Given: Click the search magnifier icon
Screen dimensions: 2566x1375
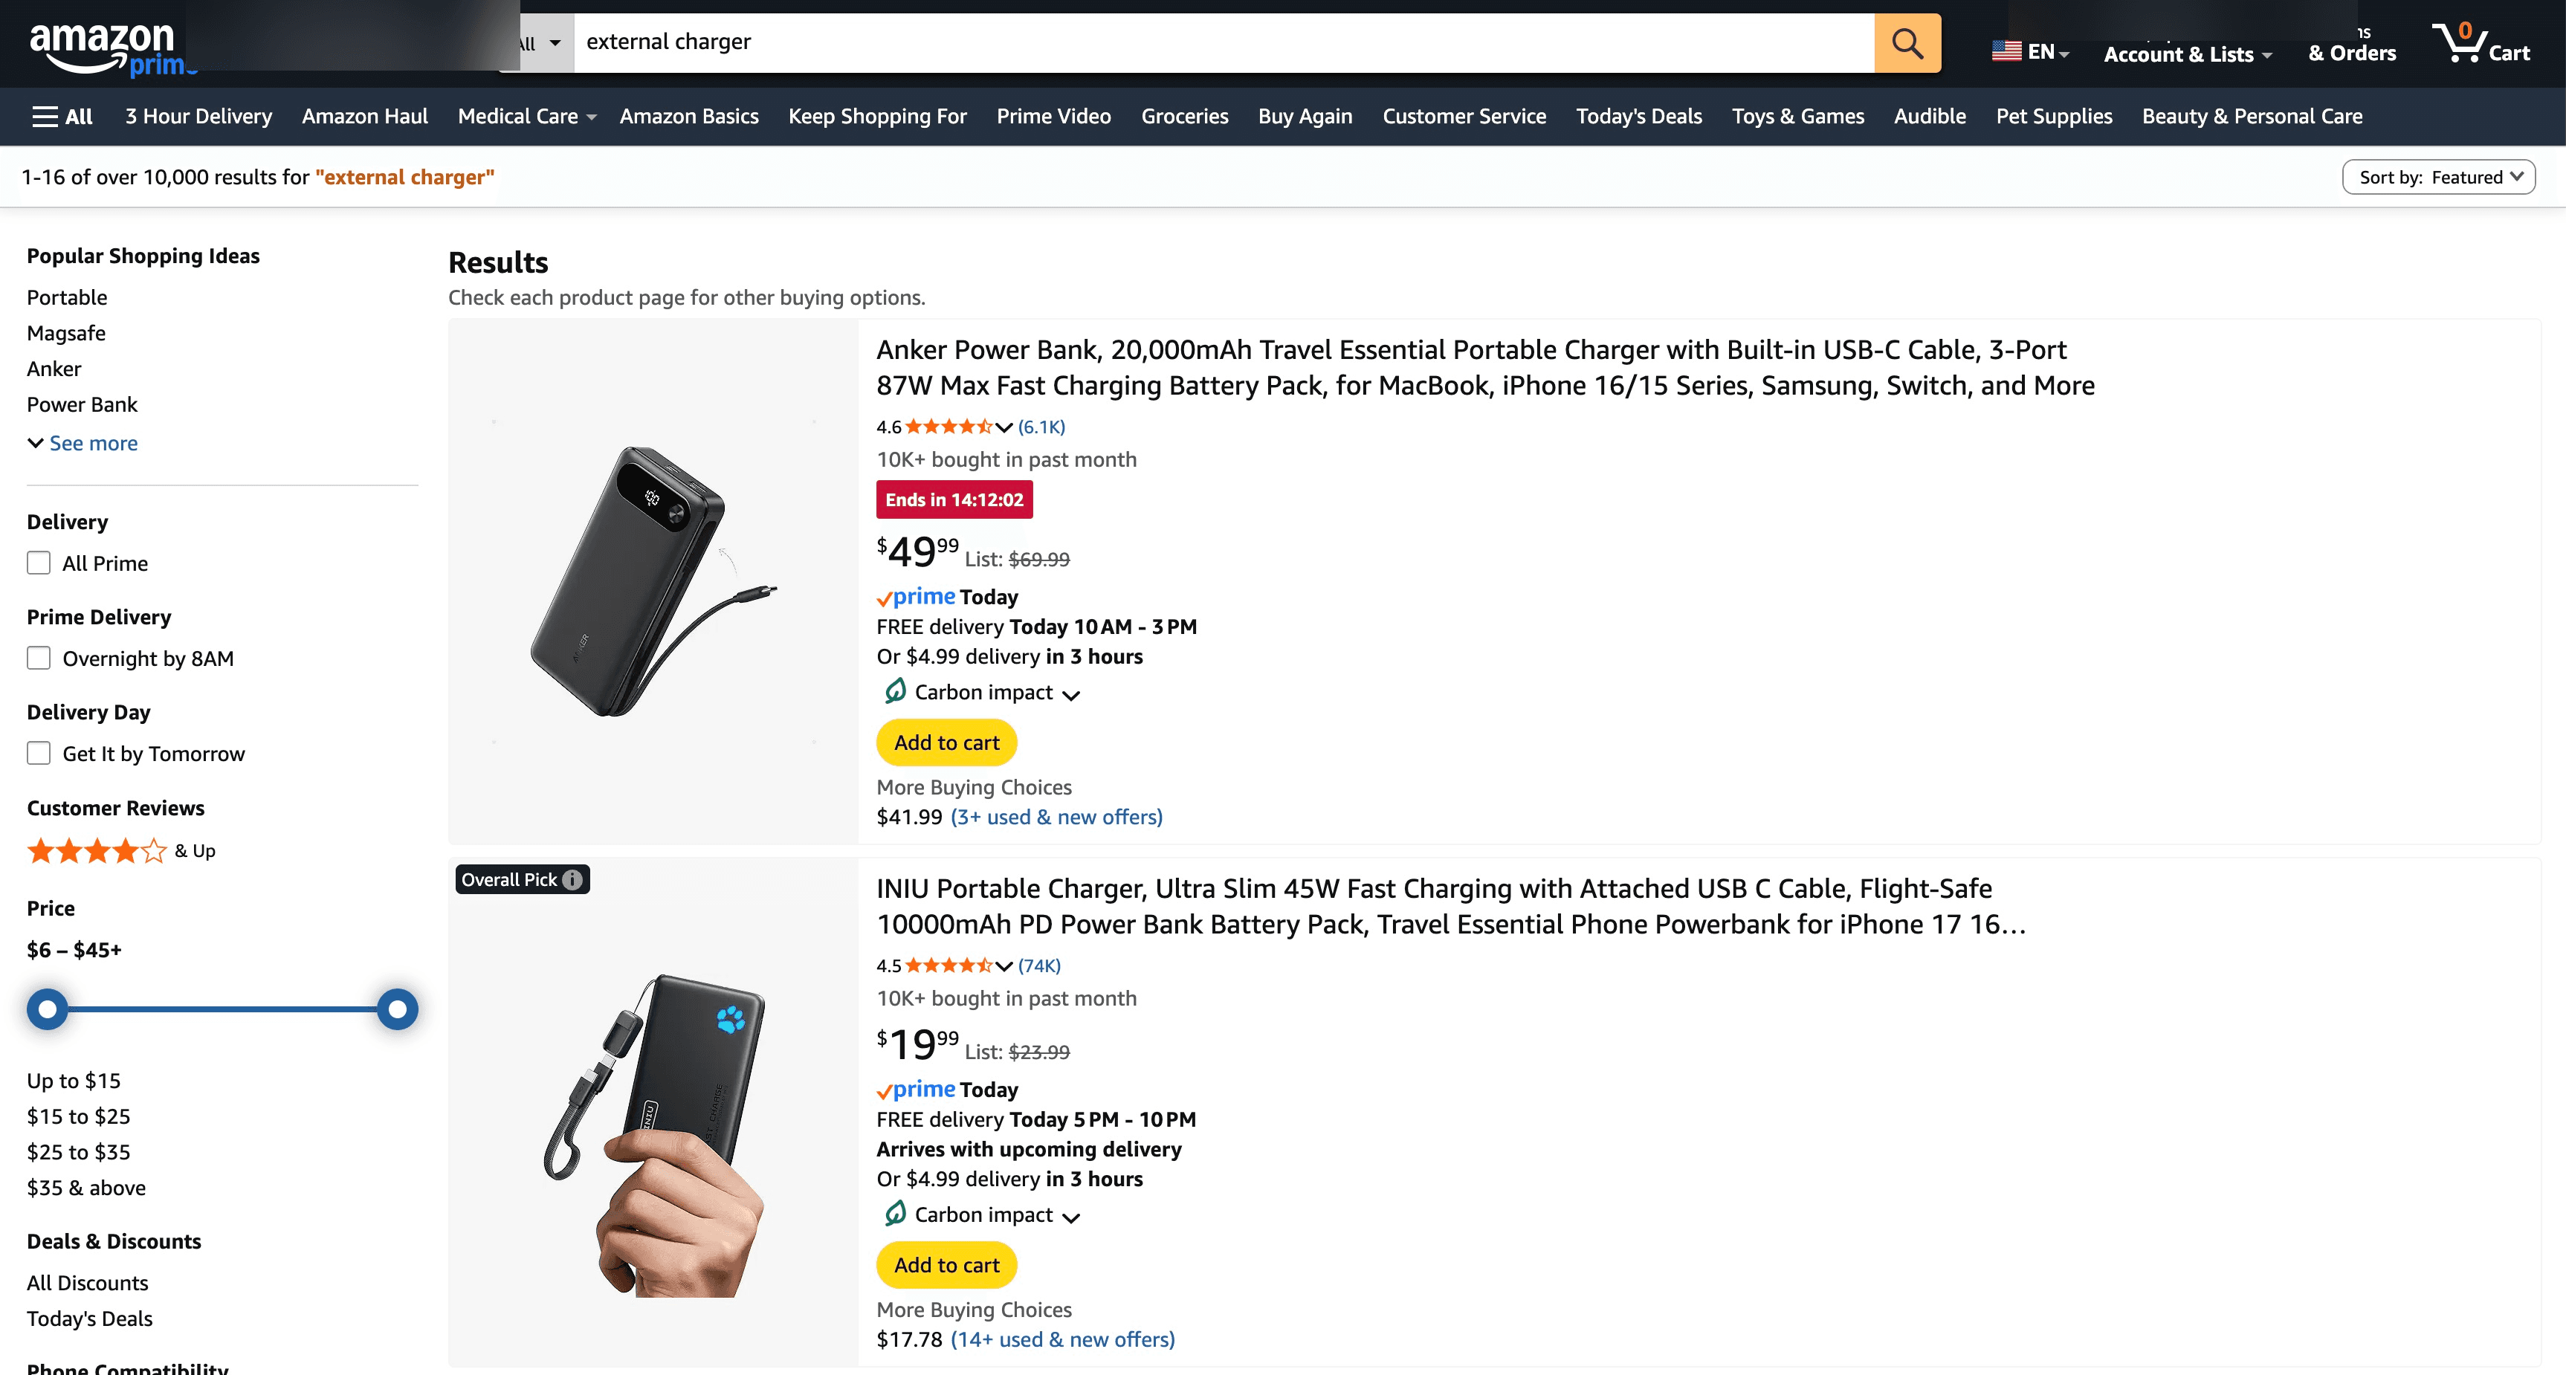Looking at the screenshot, I should point(1906,42).
